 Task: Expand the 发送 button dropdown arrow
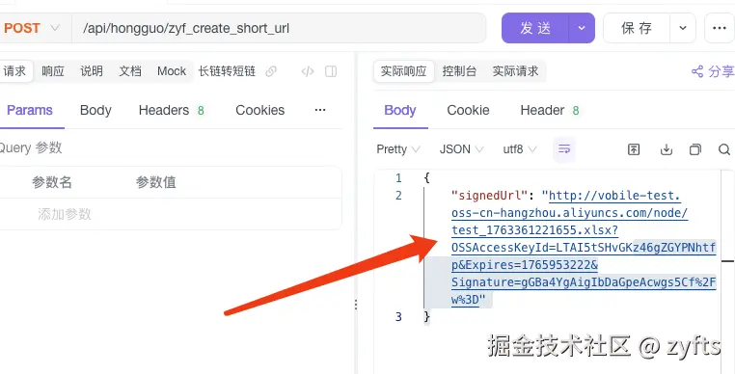click(582, 28)
